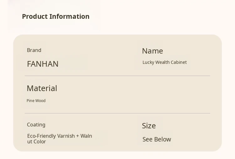Select Lucky Wealth Cabinet text
The image size is (235, 159).
coord(164,62)
